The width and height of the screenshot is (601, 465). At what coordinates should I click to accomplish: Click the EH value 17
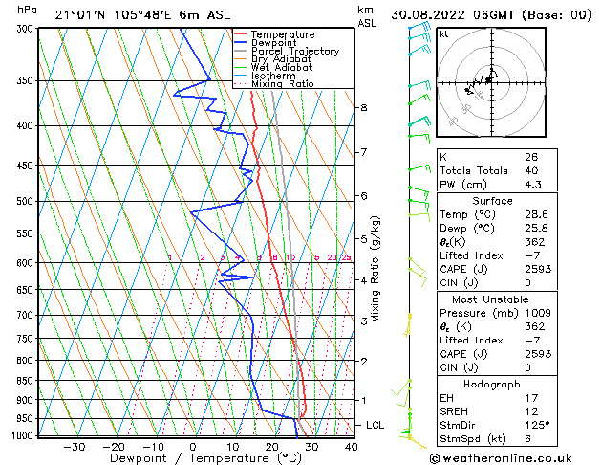tap(531, 398)
